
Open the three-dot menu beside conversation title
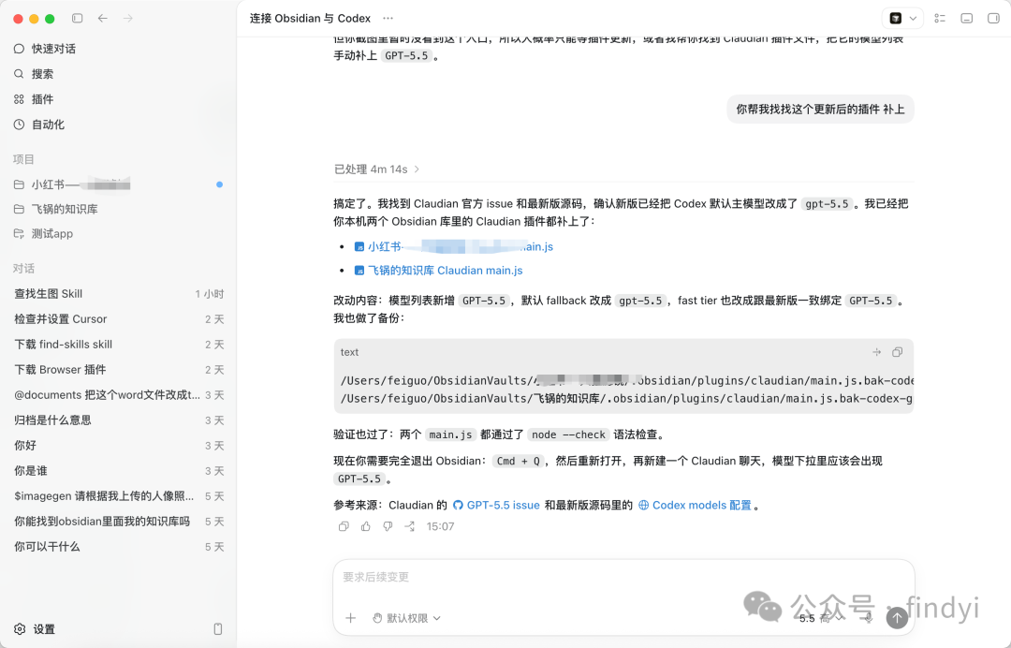click(388, 19)
